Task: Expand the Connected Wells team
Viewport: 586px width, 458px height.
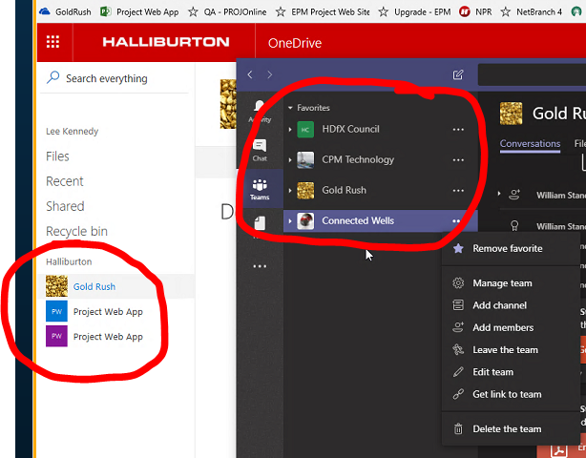Action: [290, 221]
